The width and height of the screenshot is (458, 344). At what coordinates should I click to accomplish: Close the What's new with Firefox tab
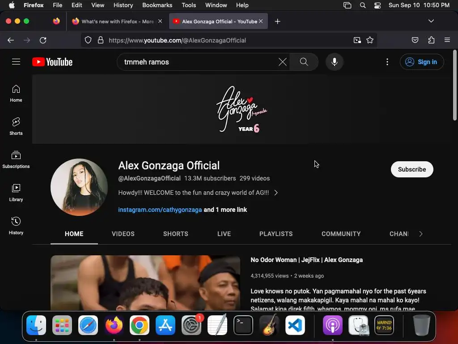point(160,21)
